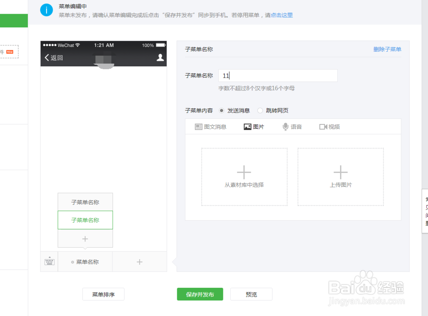Screen dimensions: 428x316
Task: Click the 预览 button
Action: pyautogui.click(x=251, y=294)
